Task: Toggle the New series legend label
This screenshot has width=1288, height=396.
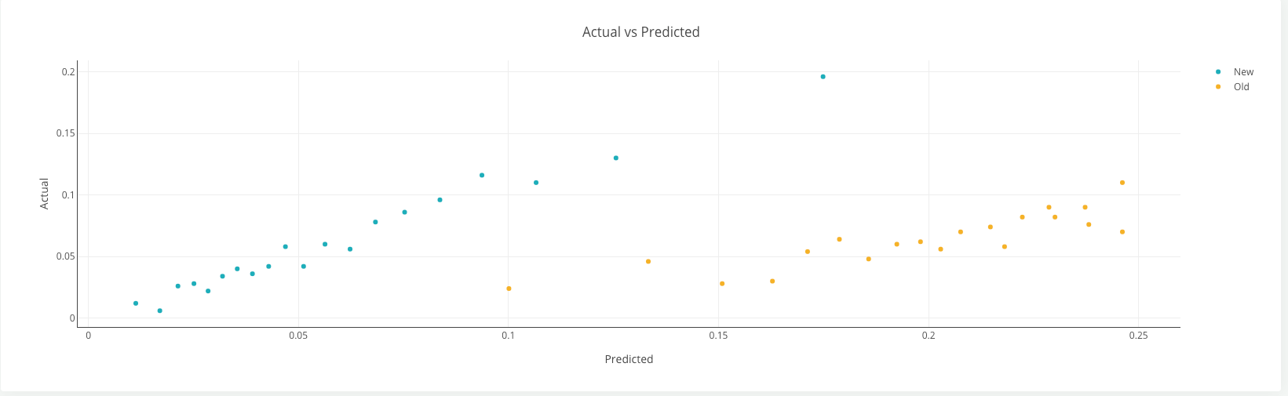Action: 1243,72
